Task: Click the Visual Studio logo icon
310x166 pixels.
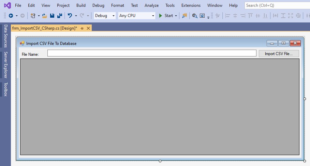Action: (8, 5)
